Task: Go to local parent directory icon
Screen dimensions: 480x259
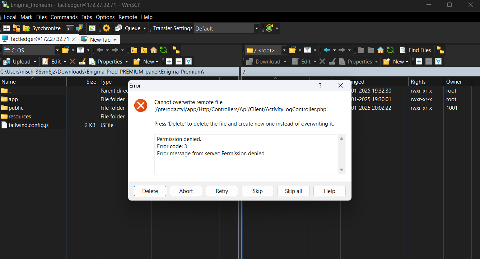Action: click(134, 50)
